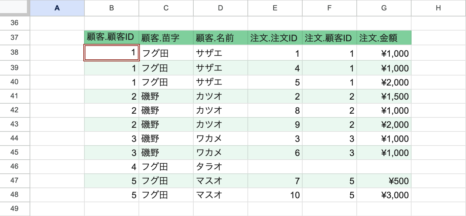Image resolution: width=466 pixels, height=216 pixels.
Task: Select row 46 header
Action: tap(15, 166)
